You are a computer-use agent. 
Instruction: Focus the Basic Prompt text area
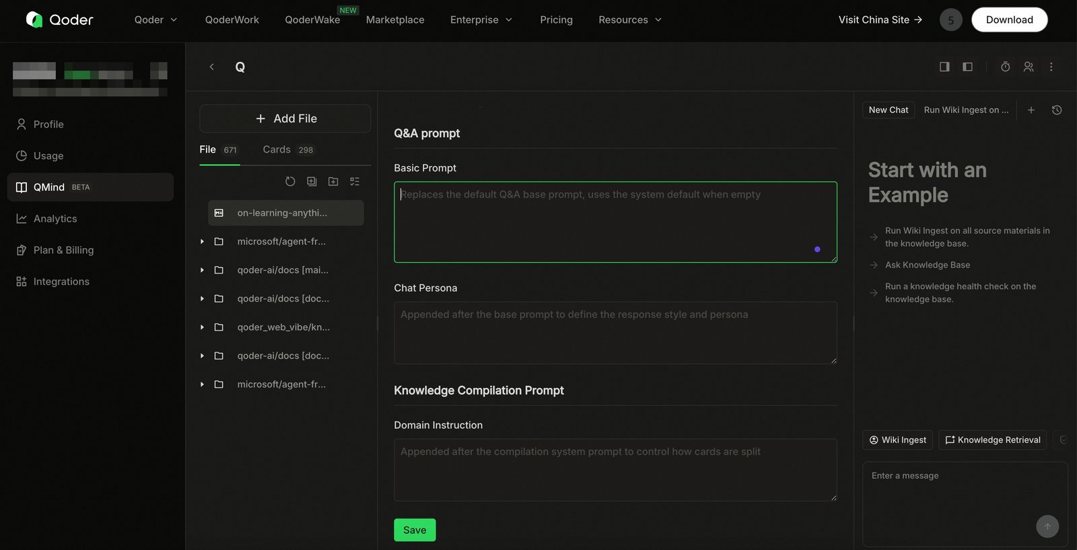[615, 222]
